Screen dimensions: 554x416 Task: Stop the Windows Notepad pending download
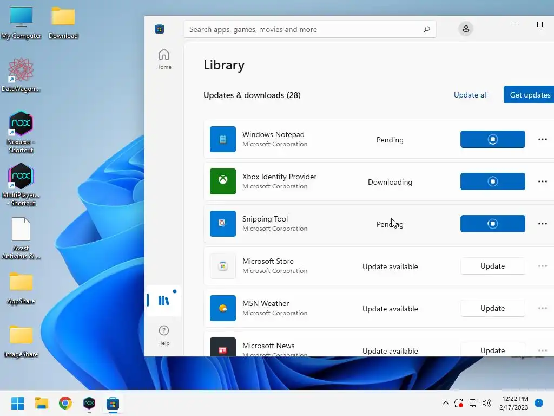(492, 139)
